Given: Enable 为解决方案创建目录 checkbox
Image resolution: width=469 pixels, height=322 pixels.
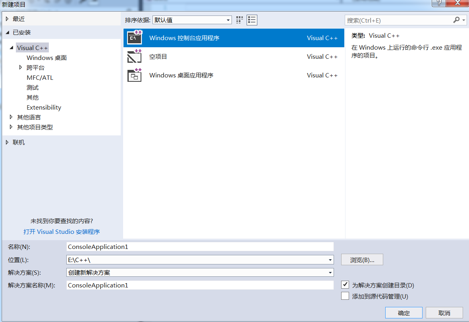Looking at the screenshot, I should [x=345, y=285].
